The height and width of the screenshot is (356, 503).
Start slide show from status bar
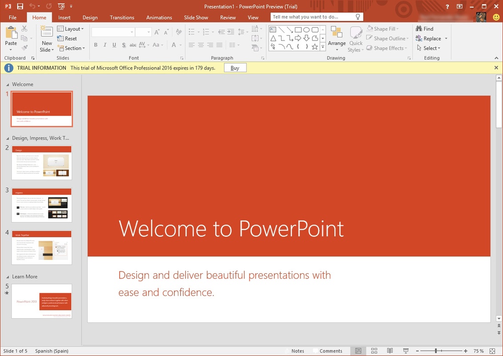point(406,351)
